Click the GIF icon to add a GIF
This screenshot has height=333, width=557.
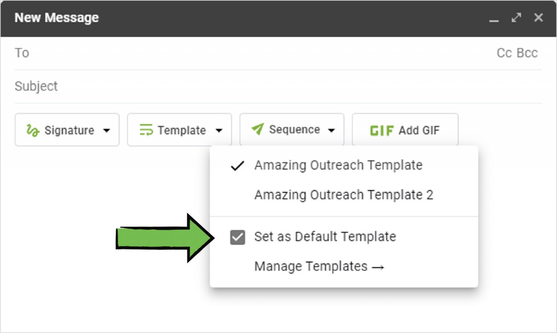coord(382,130)
